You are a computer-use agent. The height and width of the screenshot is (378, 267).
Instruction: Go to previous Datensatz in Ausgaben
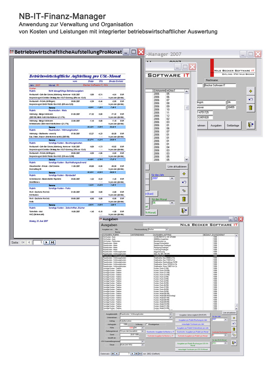coord(117,354)
